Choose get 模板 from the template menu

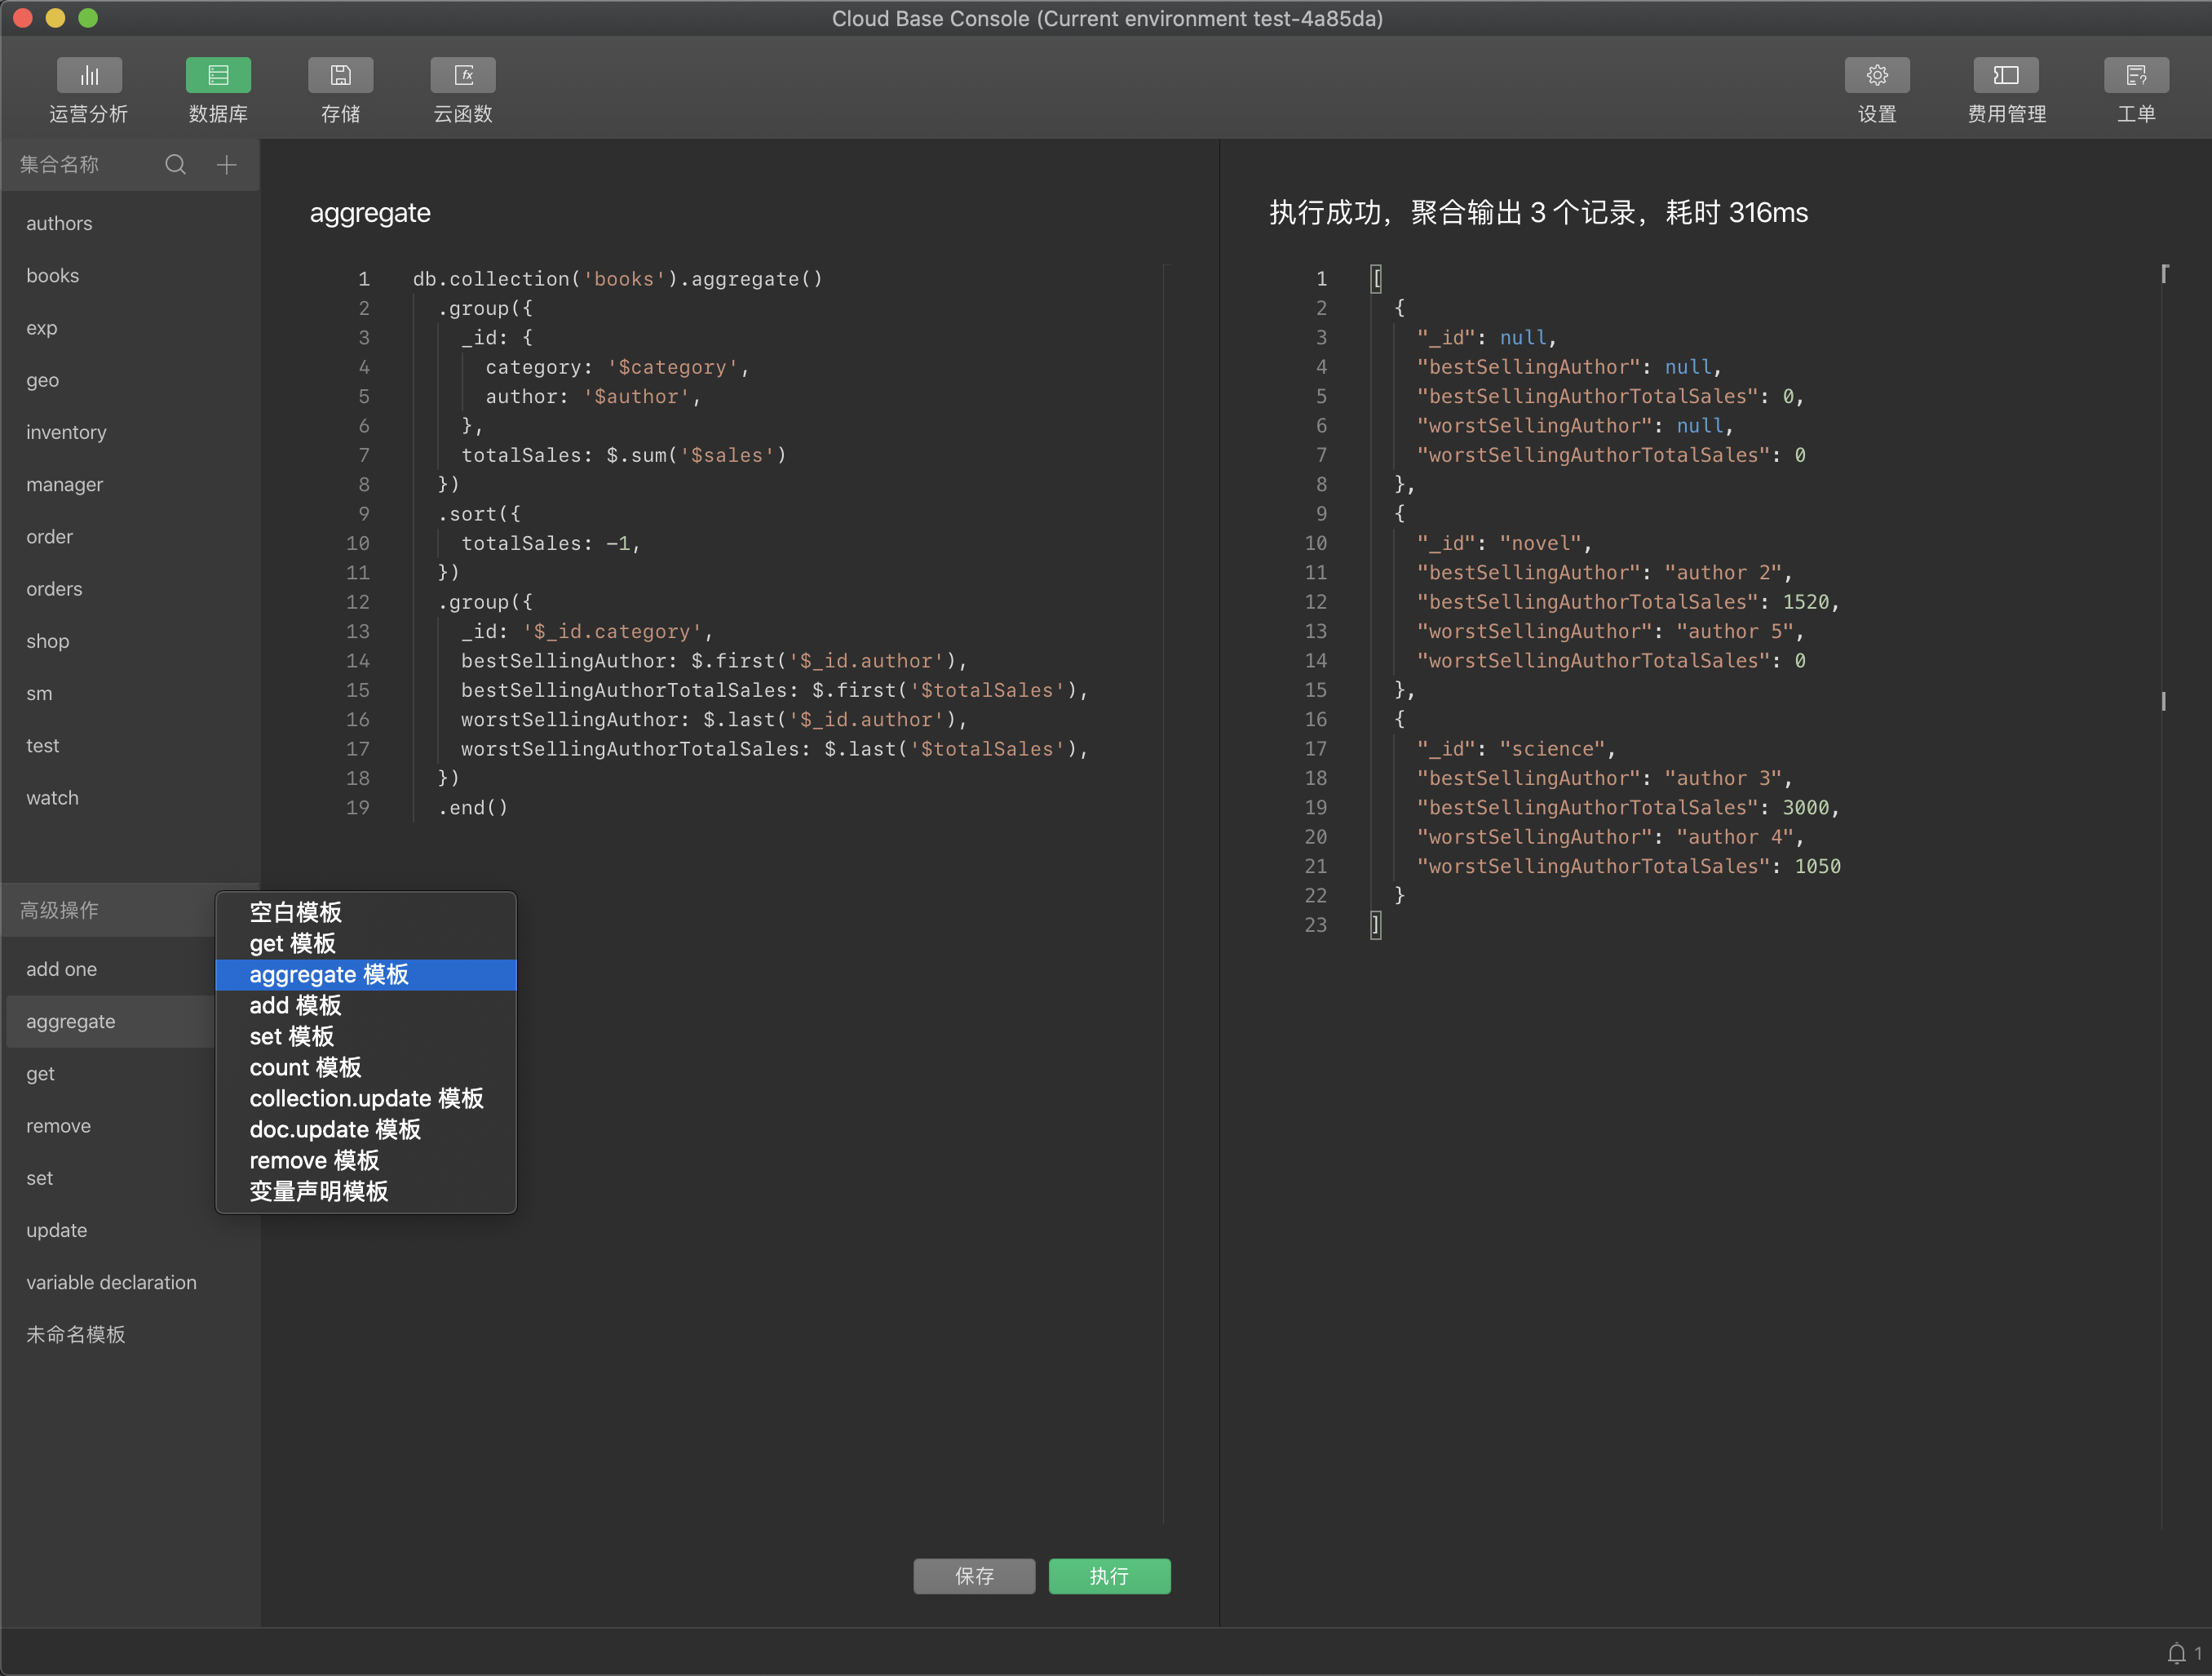click(x=366, y=943)
